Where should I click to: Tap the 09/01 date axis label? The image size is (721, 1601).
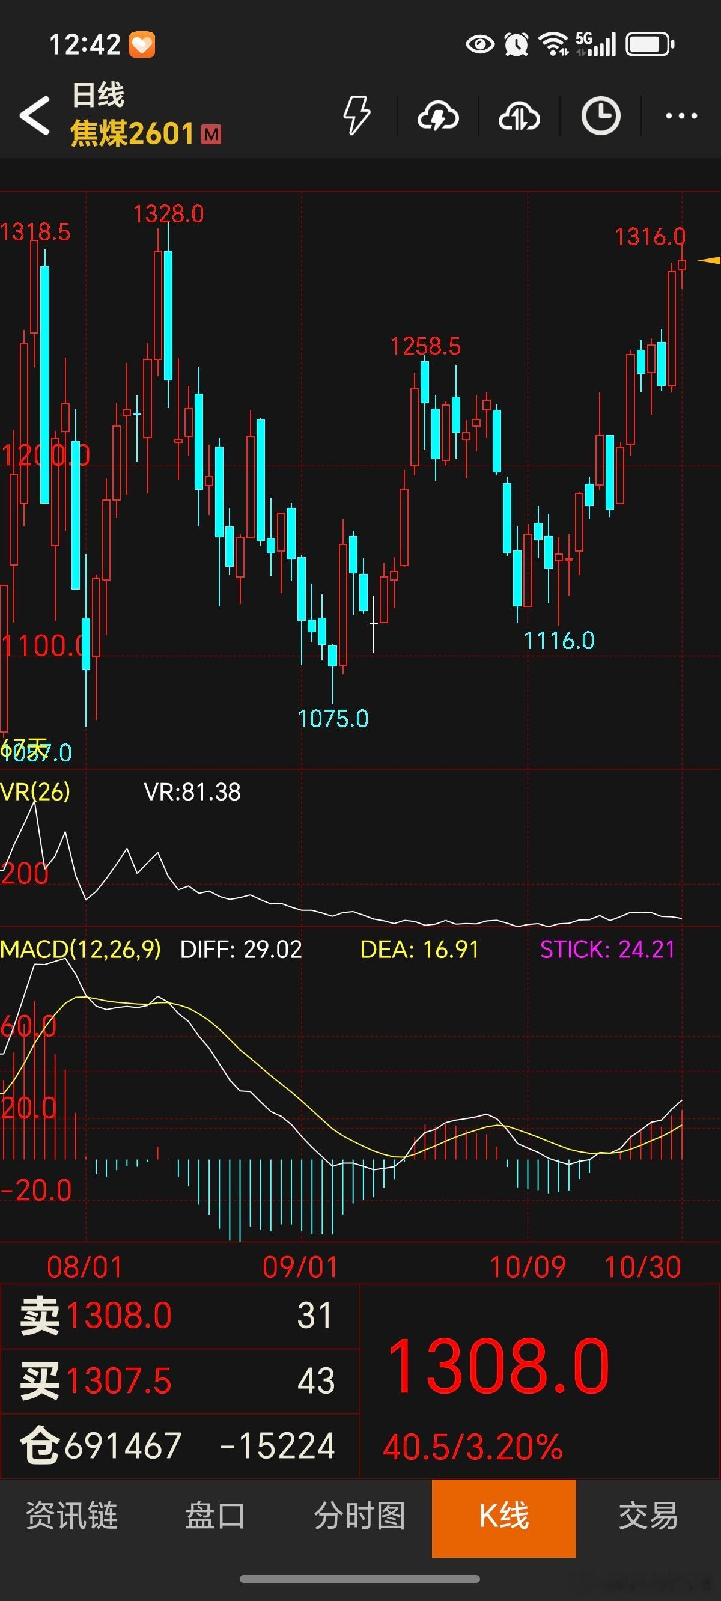click(301, 1267)
